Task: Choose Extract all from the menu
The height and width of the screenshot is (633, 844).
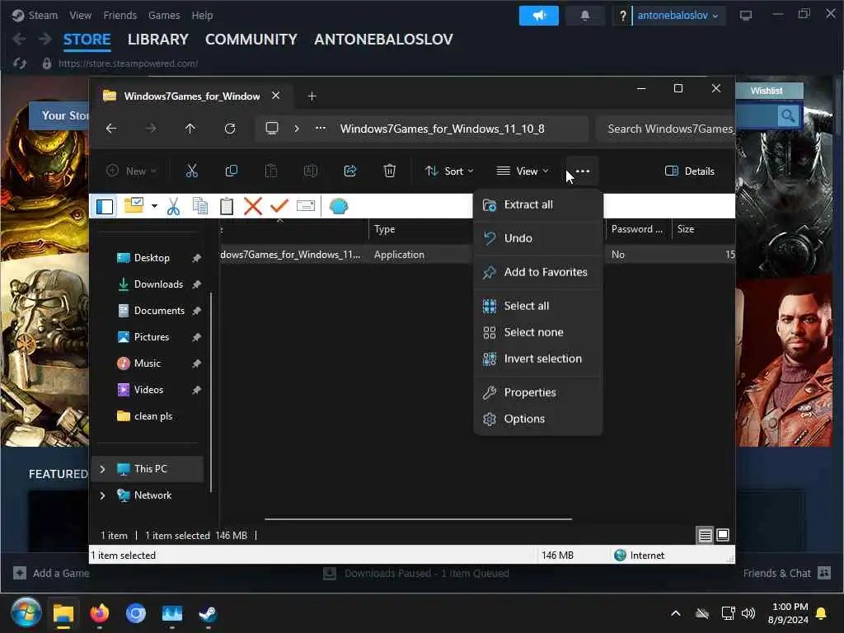Action: tap(537, 204)
